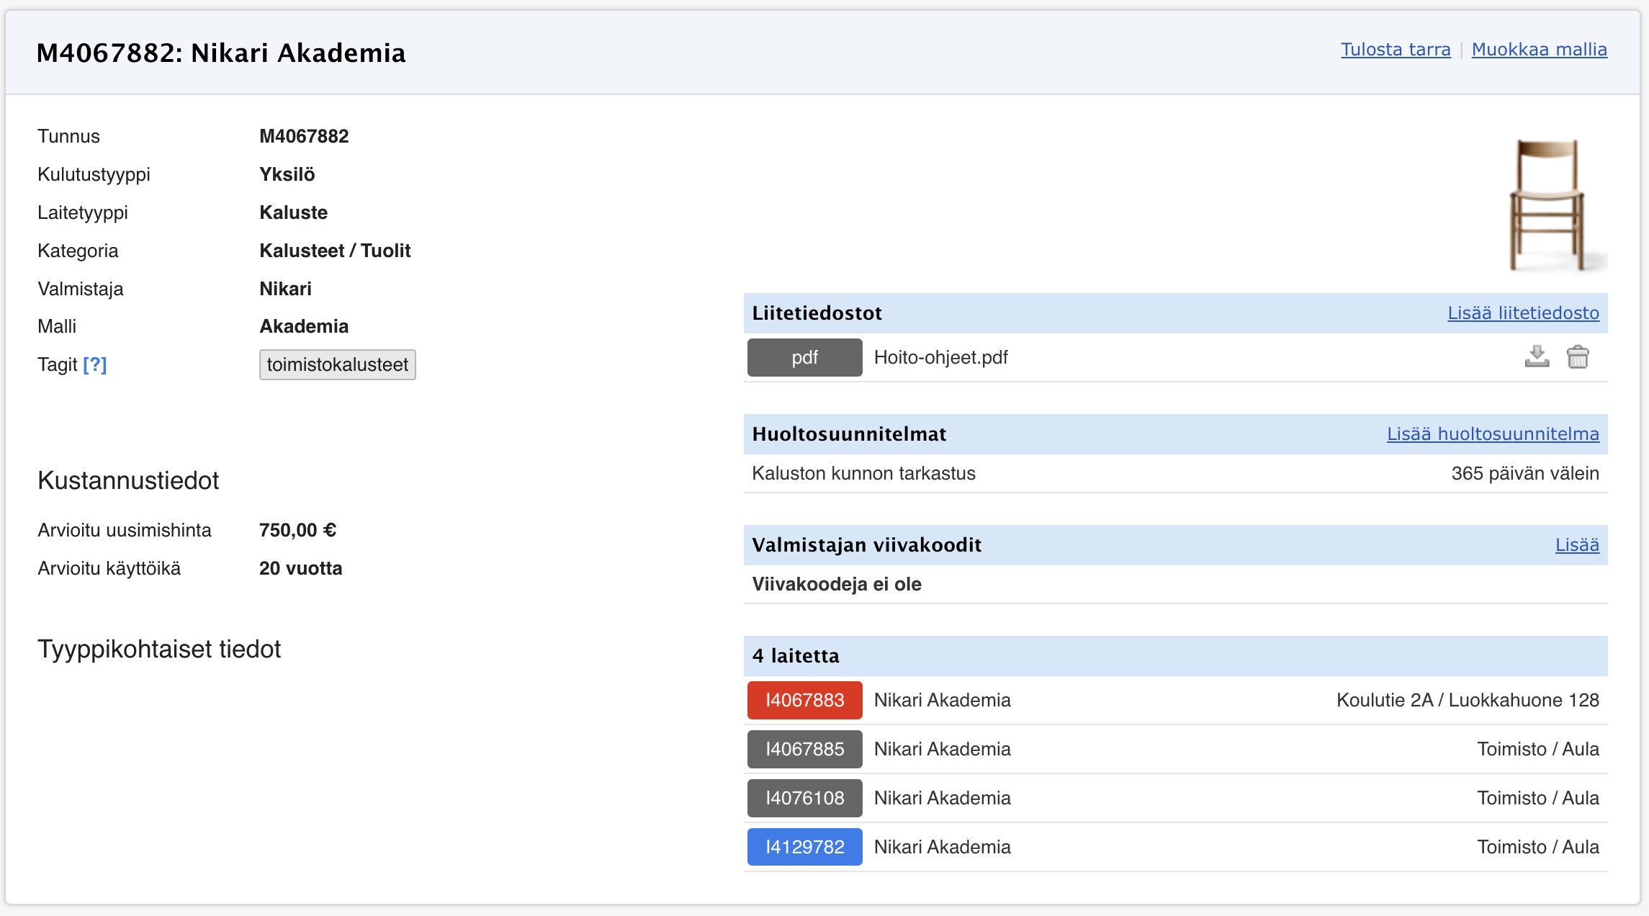Viewport: 1649px width, 916px height.
Task: Click Lisää in Valmistajan viivakoodit section
Action: point(1576,545)
